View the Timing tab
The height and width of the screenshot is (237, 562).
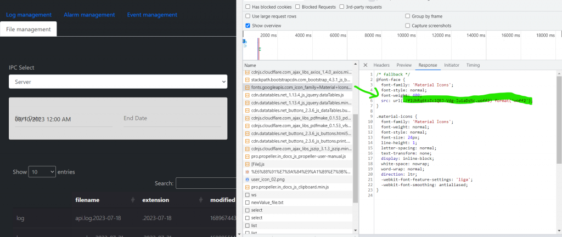tap(473, 65)
